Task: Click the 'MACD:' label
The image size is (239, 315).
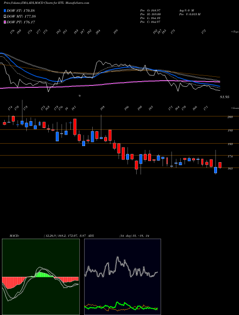Action: point(14,236)
